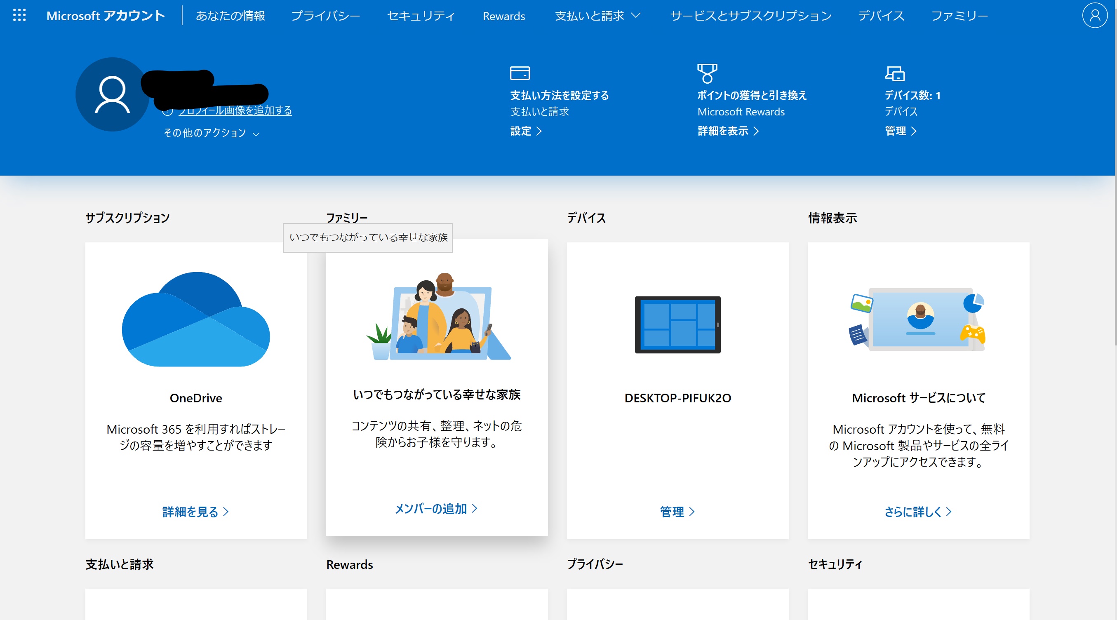Open the セキュリティ nav item

421,16
